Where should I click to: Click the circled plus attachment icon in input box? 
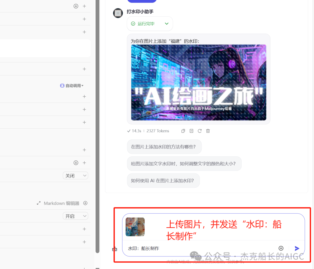(x=281, y=248)
